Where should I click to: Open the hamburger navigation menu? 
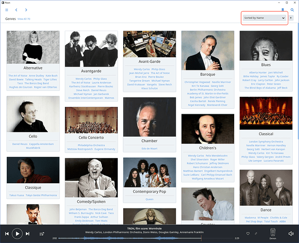tap(6, 9)
